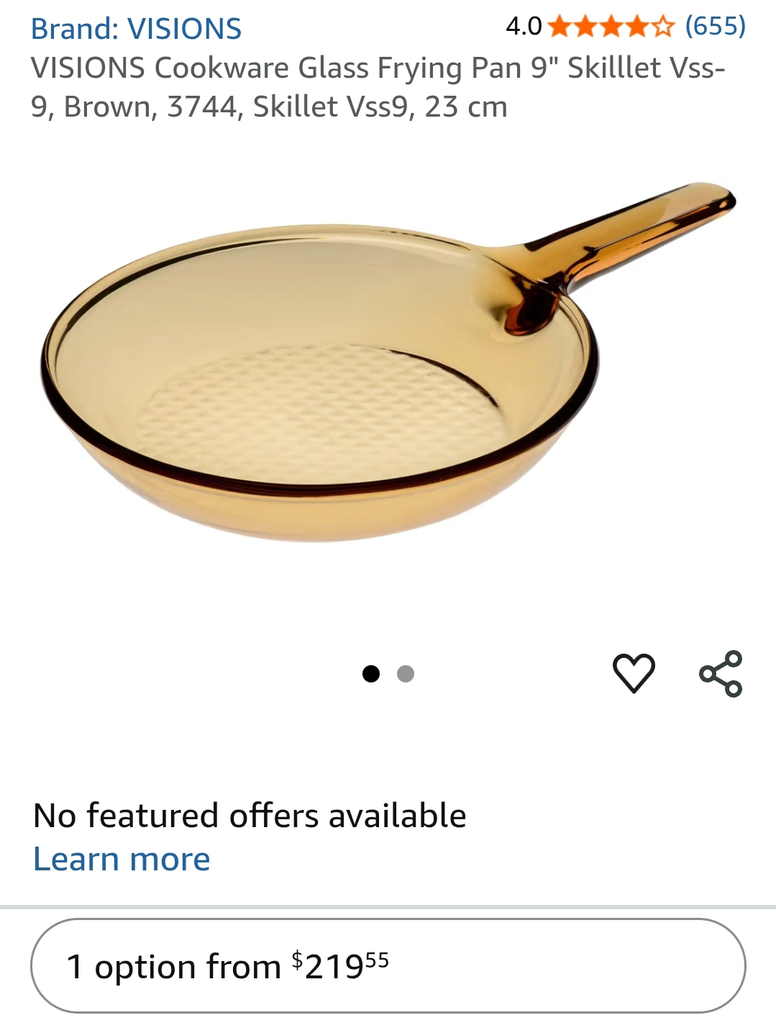This screenshot has width=776, height=1028.
Task: Click the Learn more link
Action: pyautogui.click(x=122, y=859)
